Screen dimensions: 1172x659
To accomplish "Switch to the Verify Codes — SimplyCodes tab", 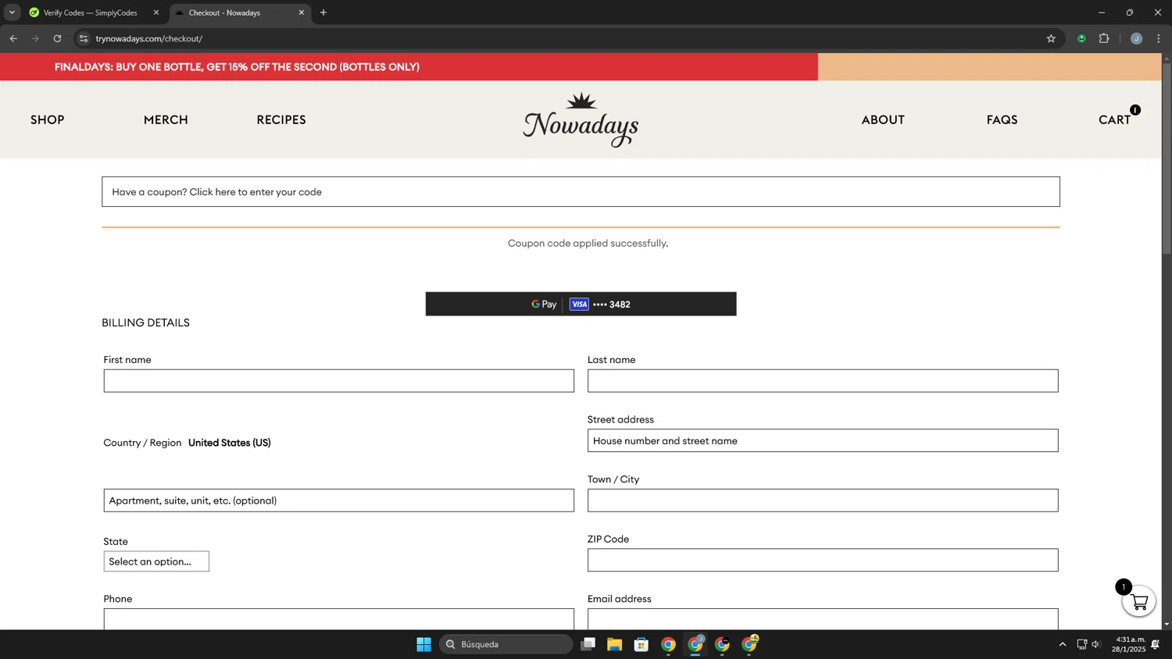I will 90,12.
